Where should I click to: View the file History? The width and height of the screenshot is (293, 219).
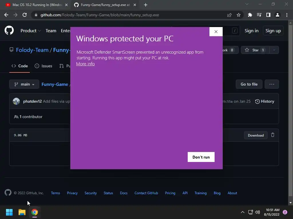pos(265,101)
